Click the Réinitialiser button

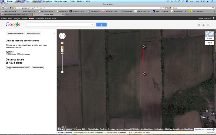38,68
